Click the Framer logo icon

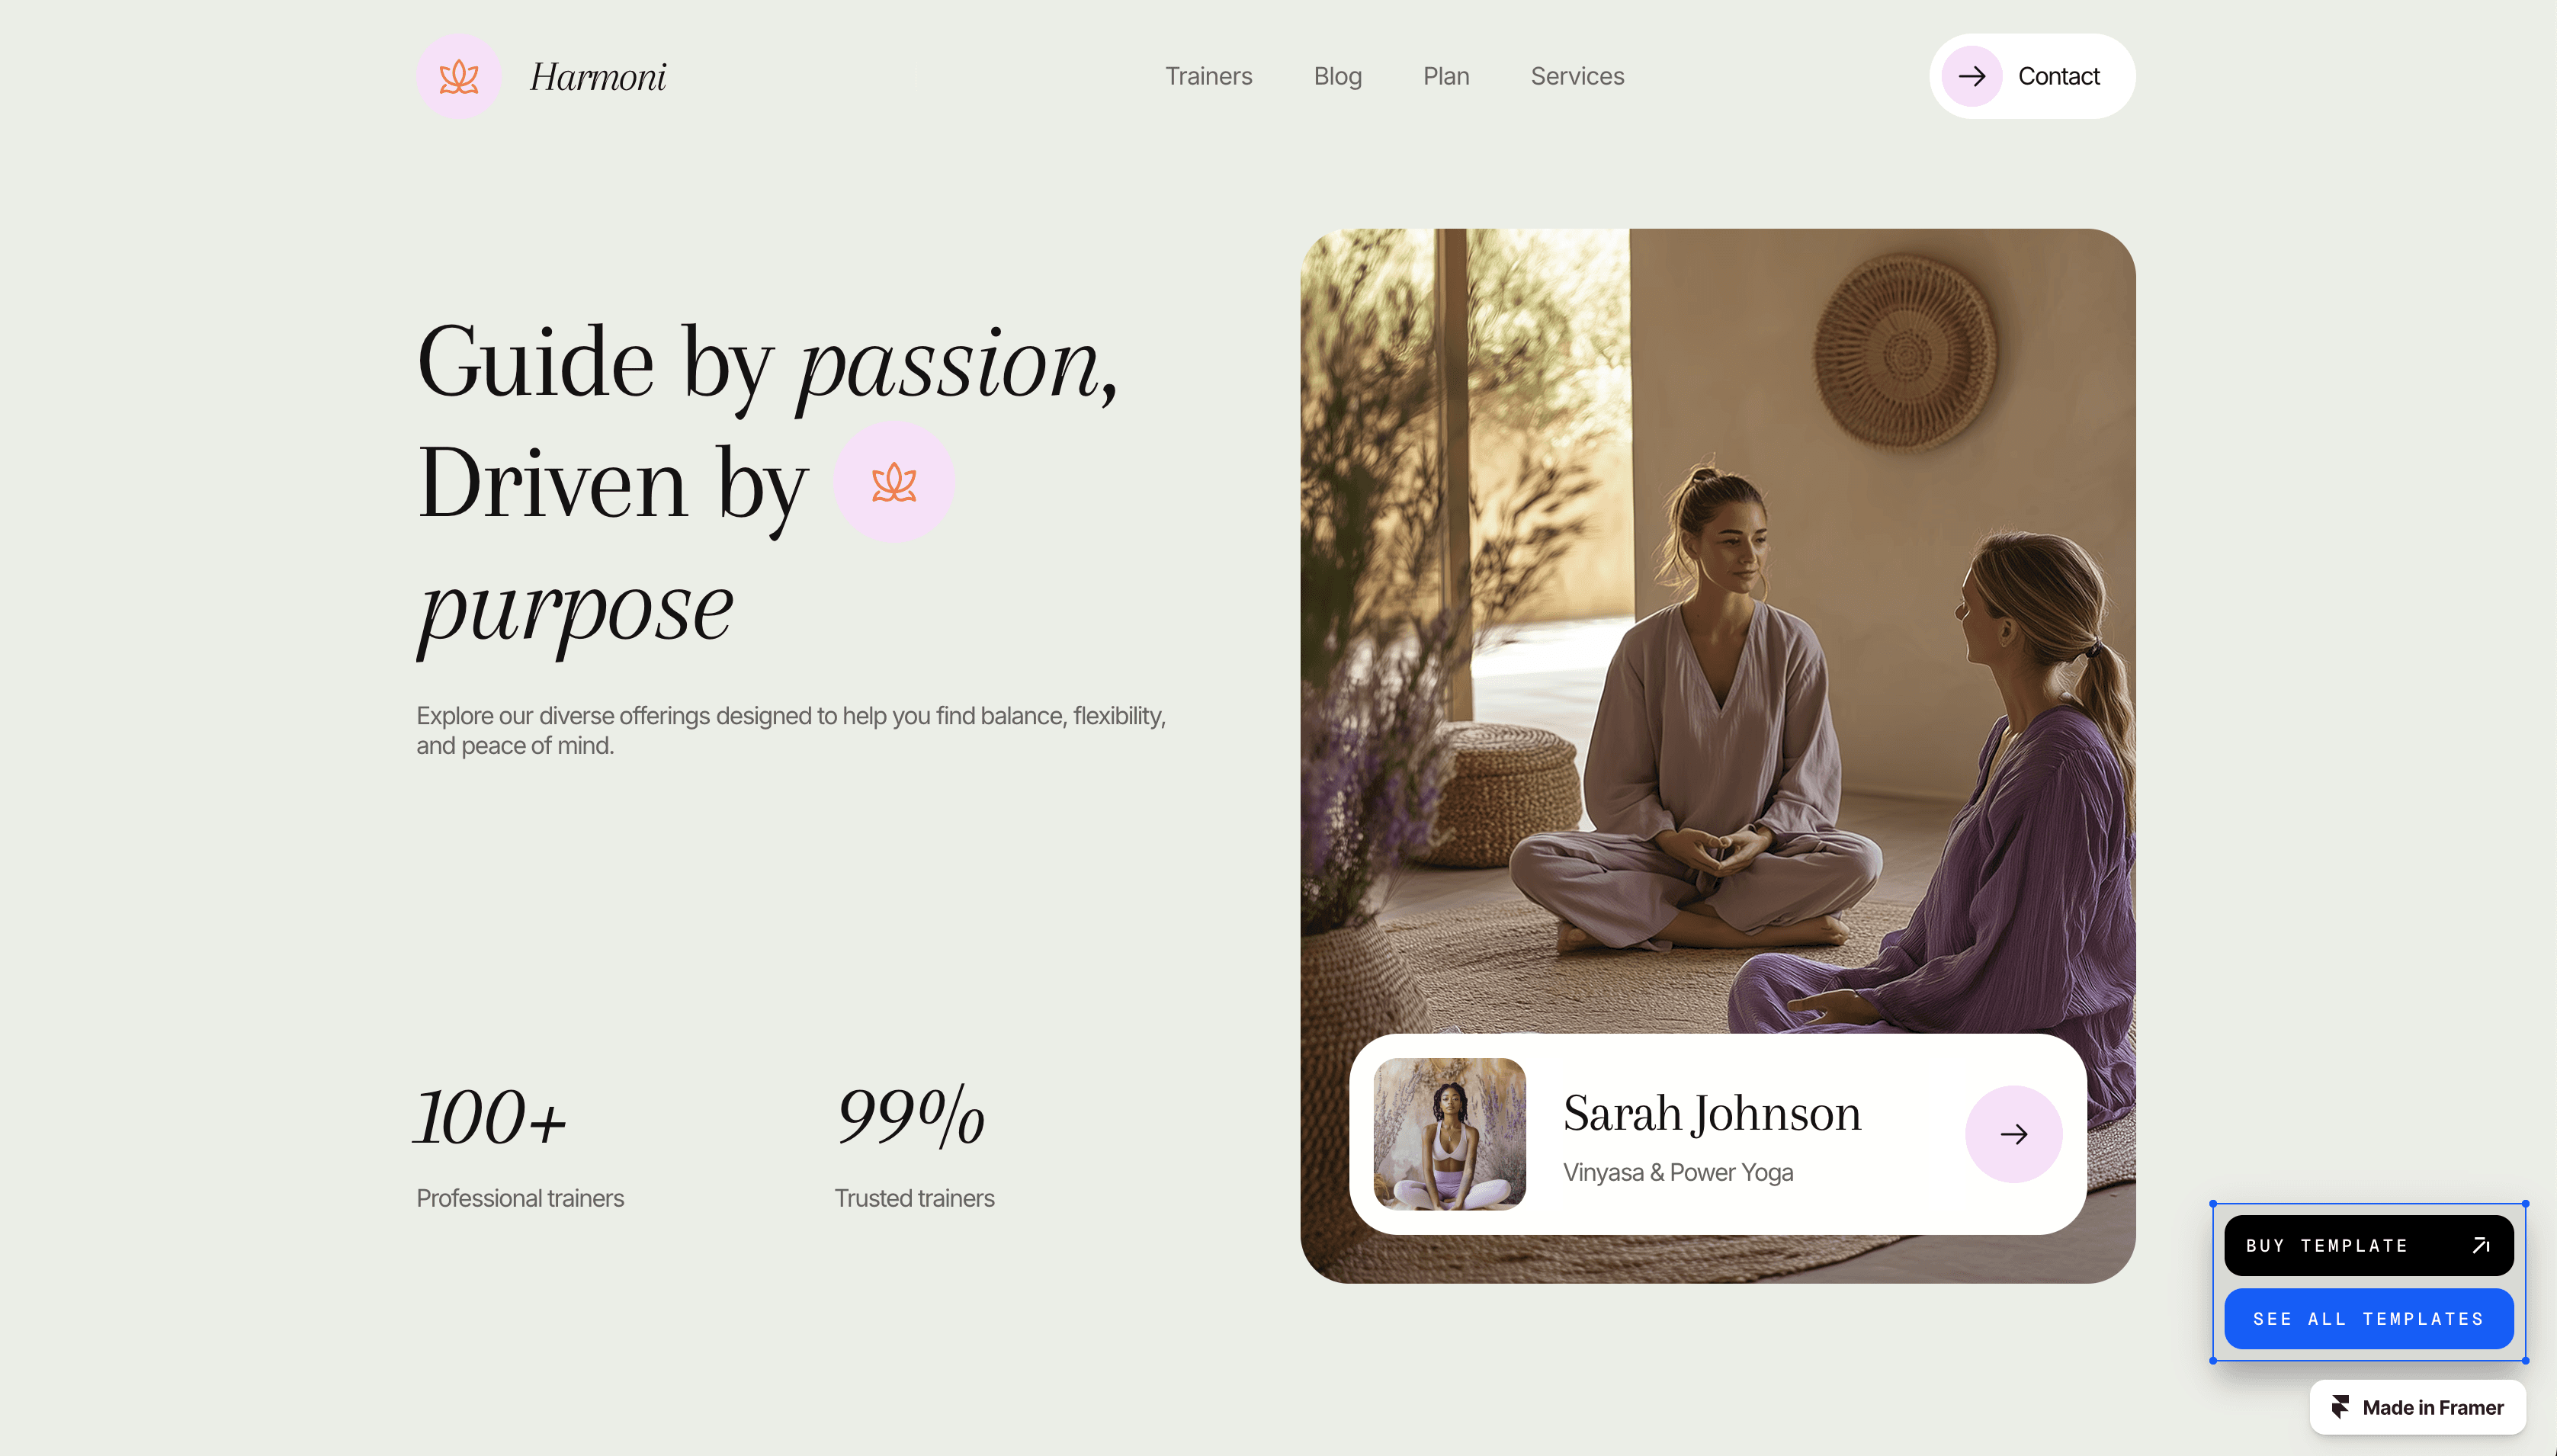[2340, 1407]
